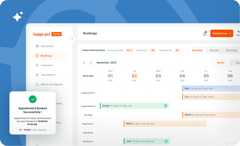240x146 pixels.
Task: Click green success checkmark in appointment popup
Action: click(33, 99)
